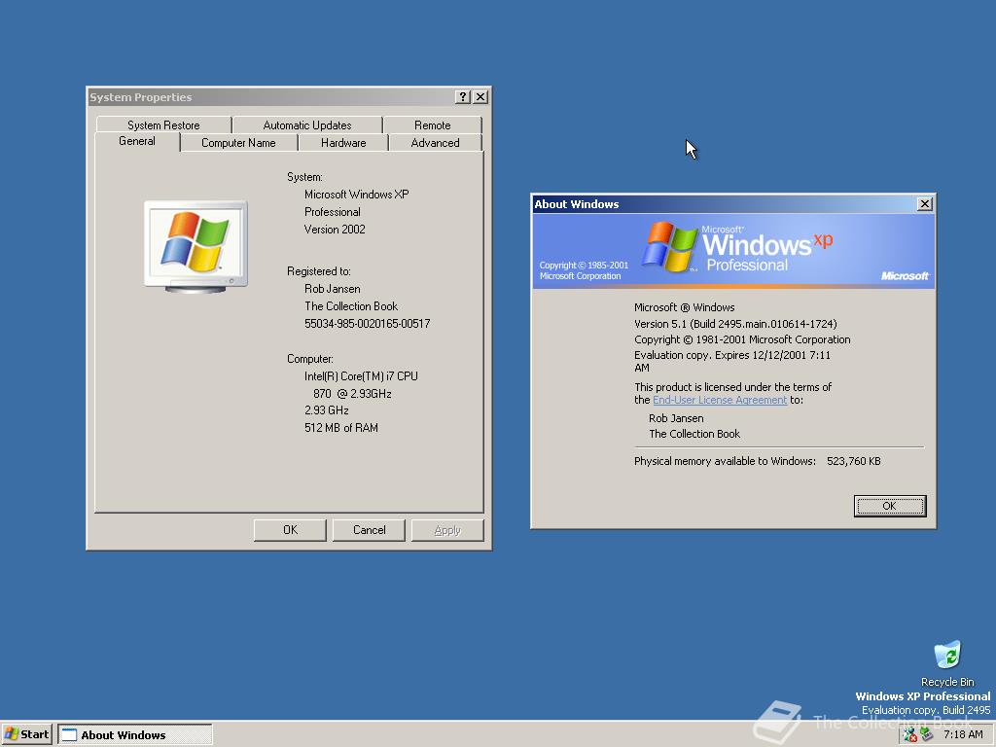Open the Remote tab
The height and width of the screenshot is (747, 996).
(433, 124)
